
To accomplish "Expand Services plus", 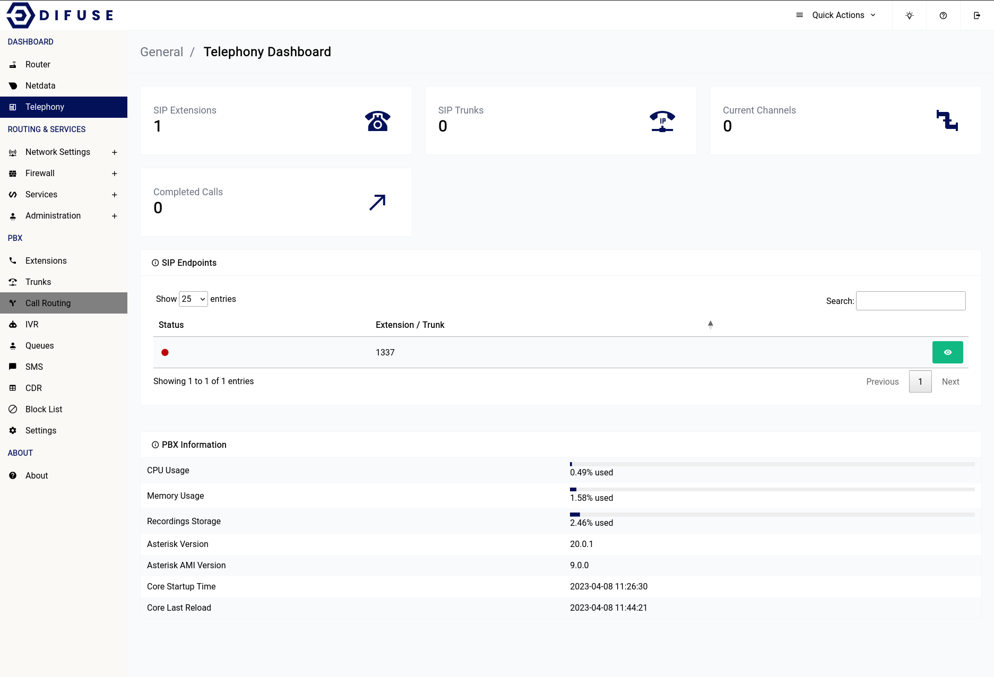I will (x=114, y=195).
